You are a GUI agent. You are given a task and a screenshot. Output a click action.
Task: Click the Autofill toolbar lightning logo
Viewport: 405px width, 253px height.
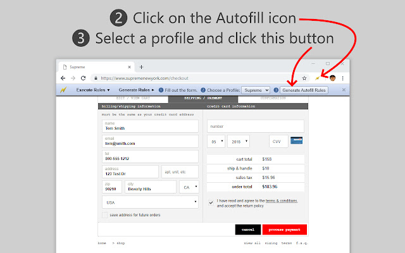pyautogui.click(x=63, y=90)
